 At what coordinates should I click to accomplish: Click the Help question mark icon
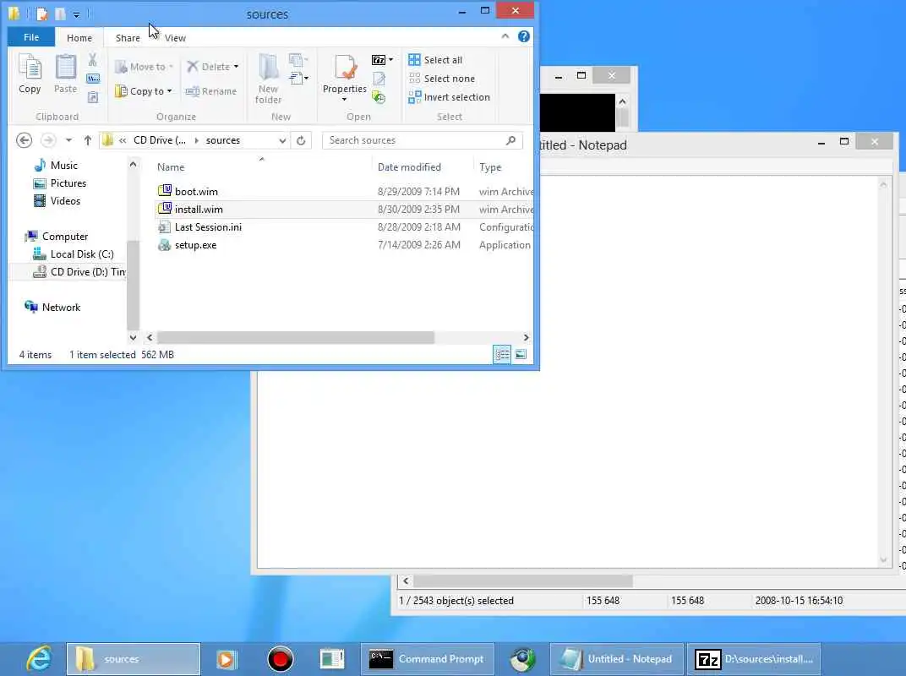click(523, 36)
